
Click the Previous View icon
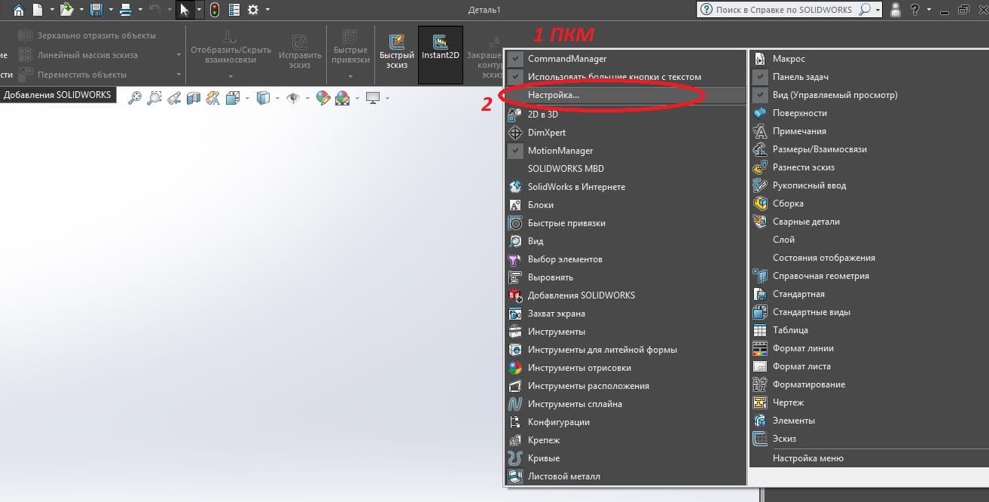(174, 97)
